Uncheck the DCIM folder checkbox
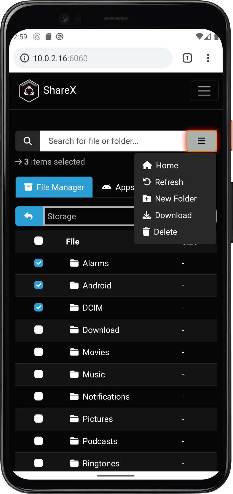233x494 pixels. pos(39,307)
